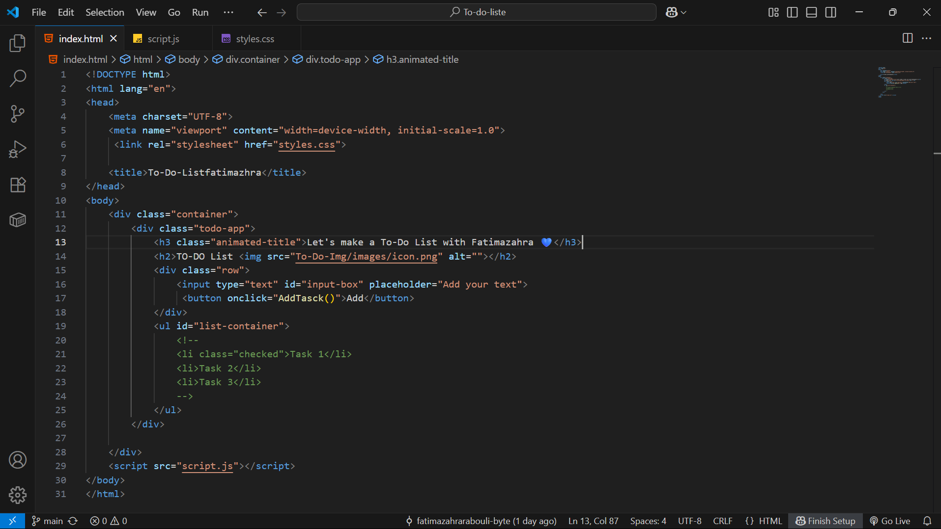Screen dimensions: 941x529
Task: Click the To-Do-Listfatimazhra title text
Action: click(204, 172)
